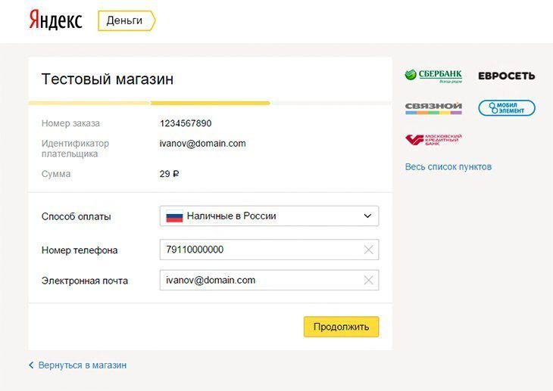Select the Евросеть logo

click(507, 76)
